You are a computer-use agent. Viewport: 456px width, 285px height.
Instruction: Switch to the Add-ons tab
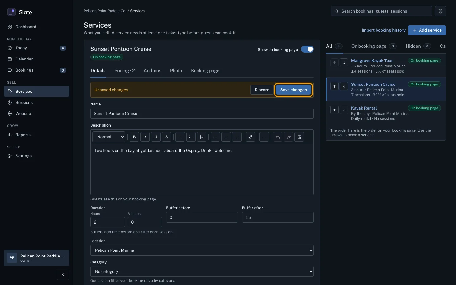152,71
